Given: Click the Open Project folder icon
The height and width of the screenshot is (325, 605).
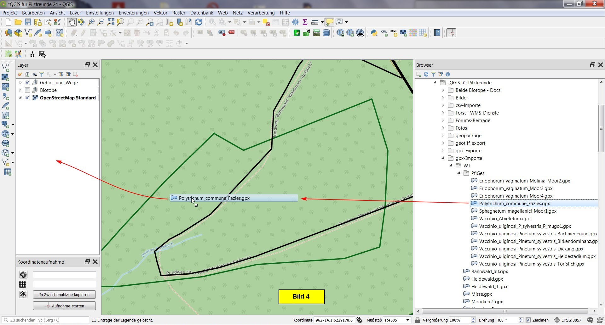Looking at the screenshot, I should [18, 22].
